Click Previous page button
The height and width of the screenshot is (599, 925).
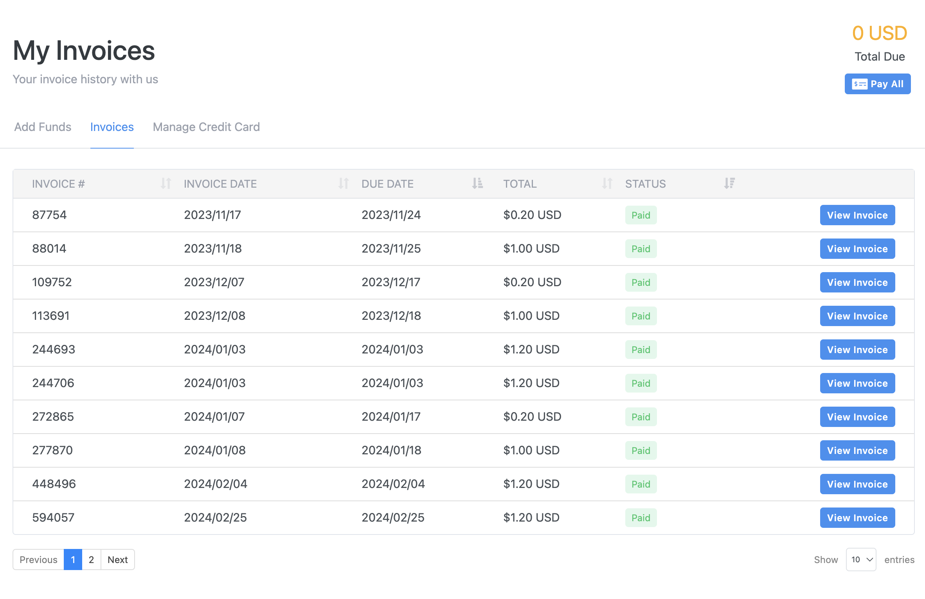[38, 559]
